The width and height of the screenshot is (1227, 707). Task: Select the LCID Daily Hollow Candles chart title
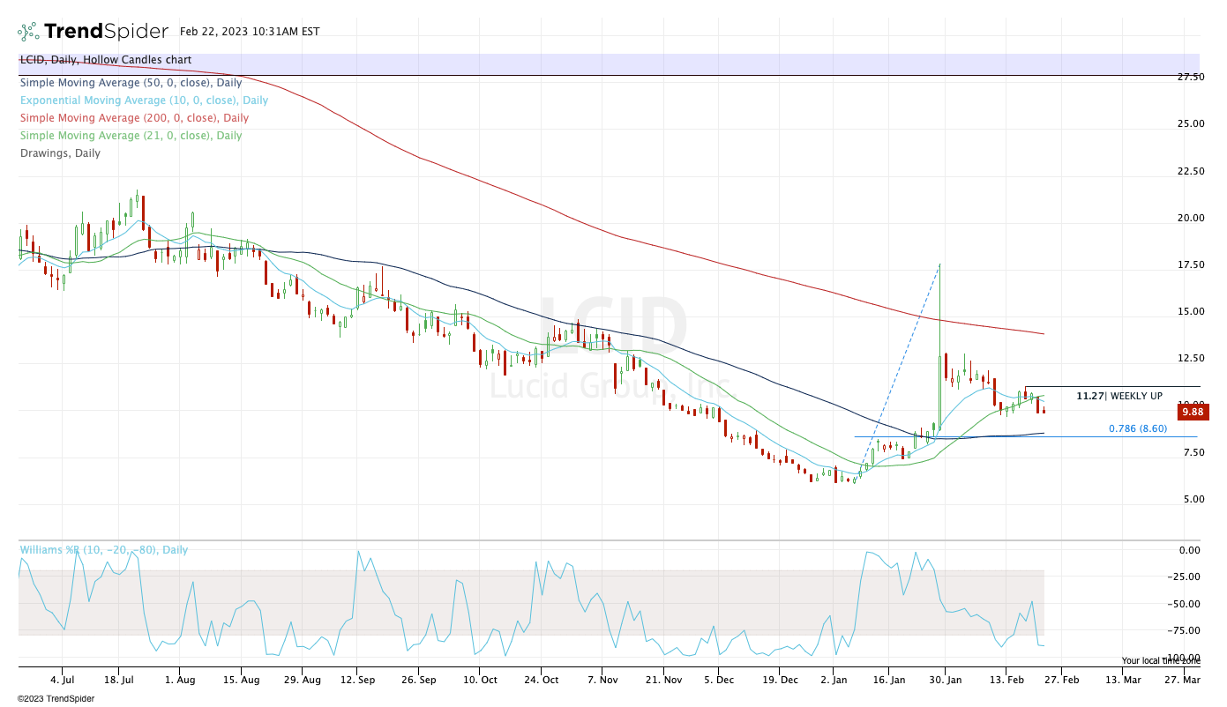[x=106, y=60]
